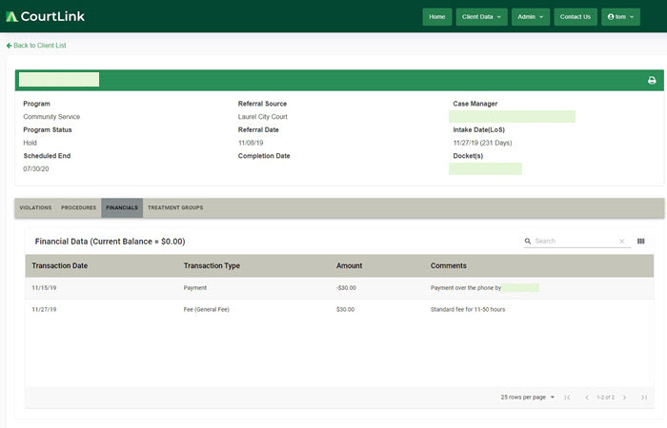Click the Home button in the navbar
Image resolution: width=667 pixels, height=428 pixels.
pos(437,17)
